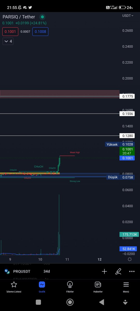Open PRQUSDT symbol search
Image resolution: width=140 pixels, height=311 pixels.
pos(22,271)
